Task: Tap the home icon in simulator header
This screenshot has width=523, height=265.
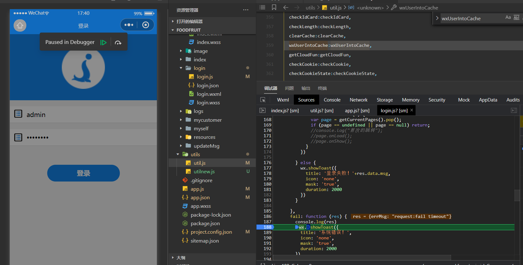Action: (20, 25)
